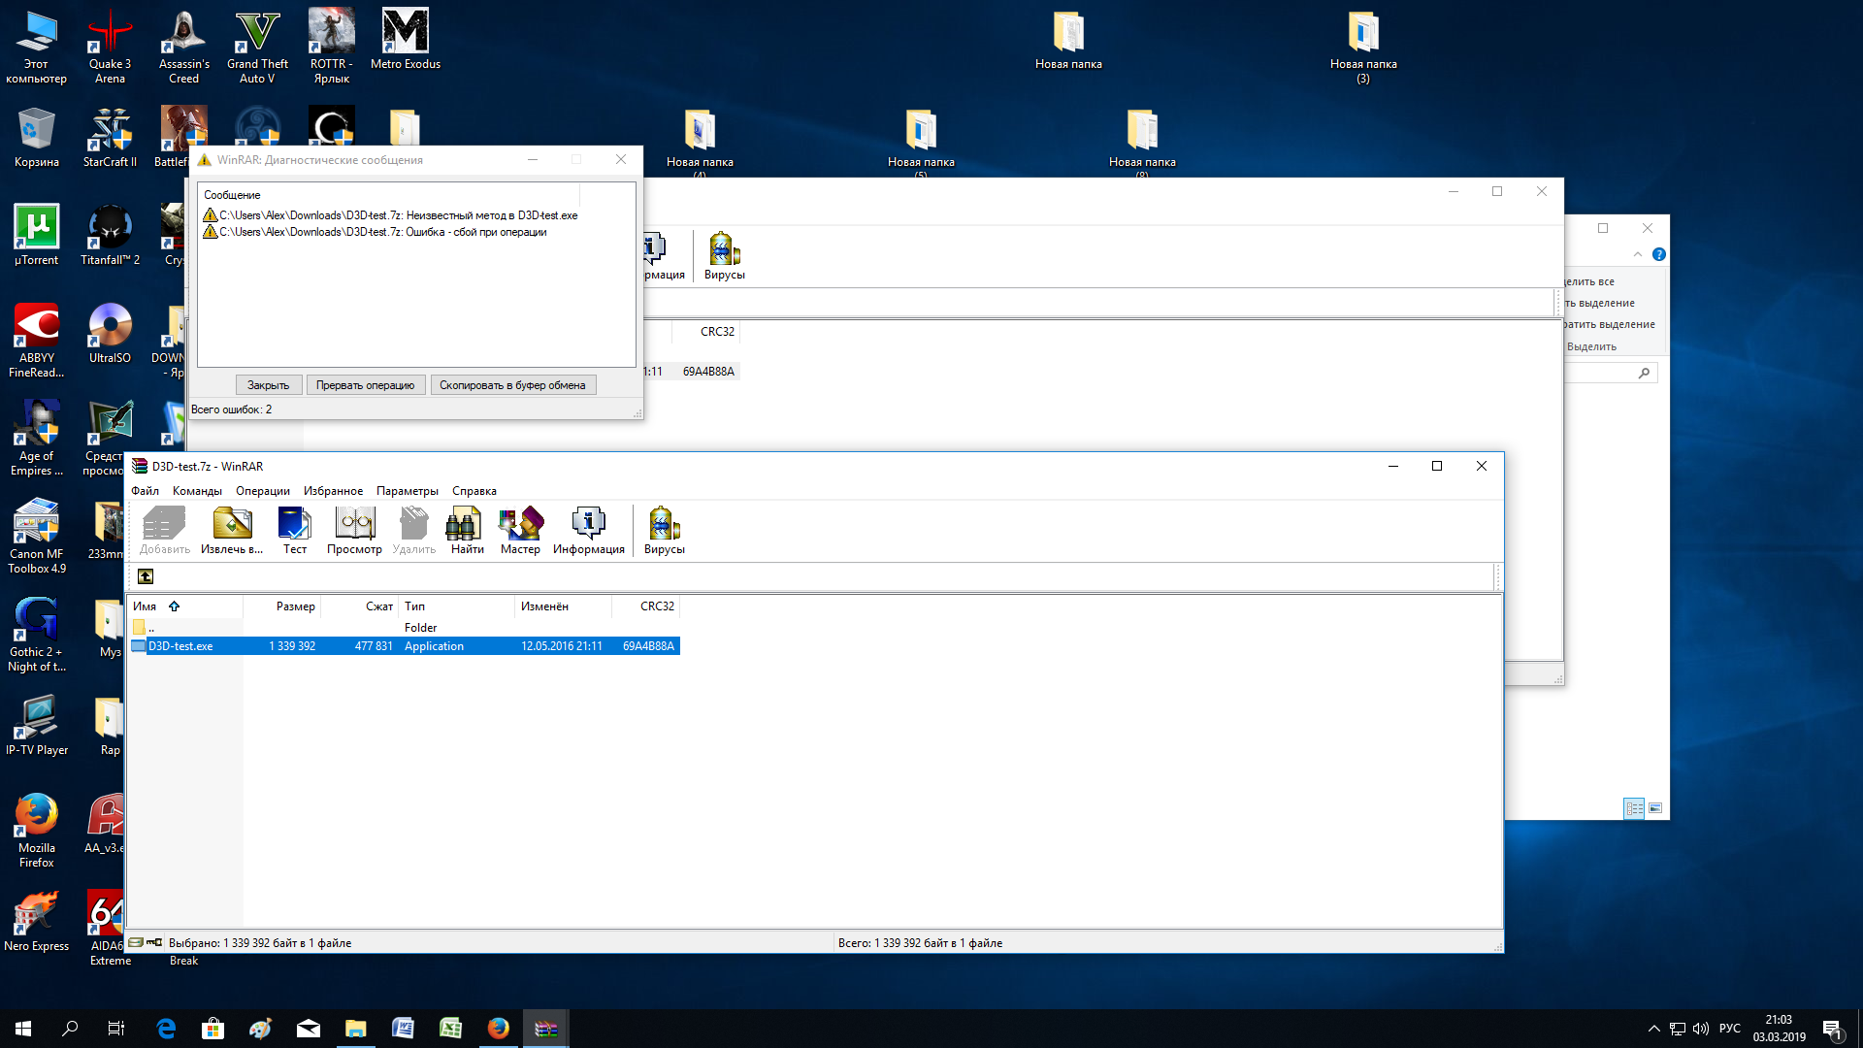Click the Virus scan (Вирусы) icon
Screen dimensions: 1863x1048
point(664,530)
